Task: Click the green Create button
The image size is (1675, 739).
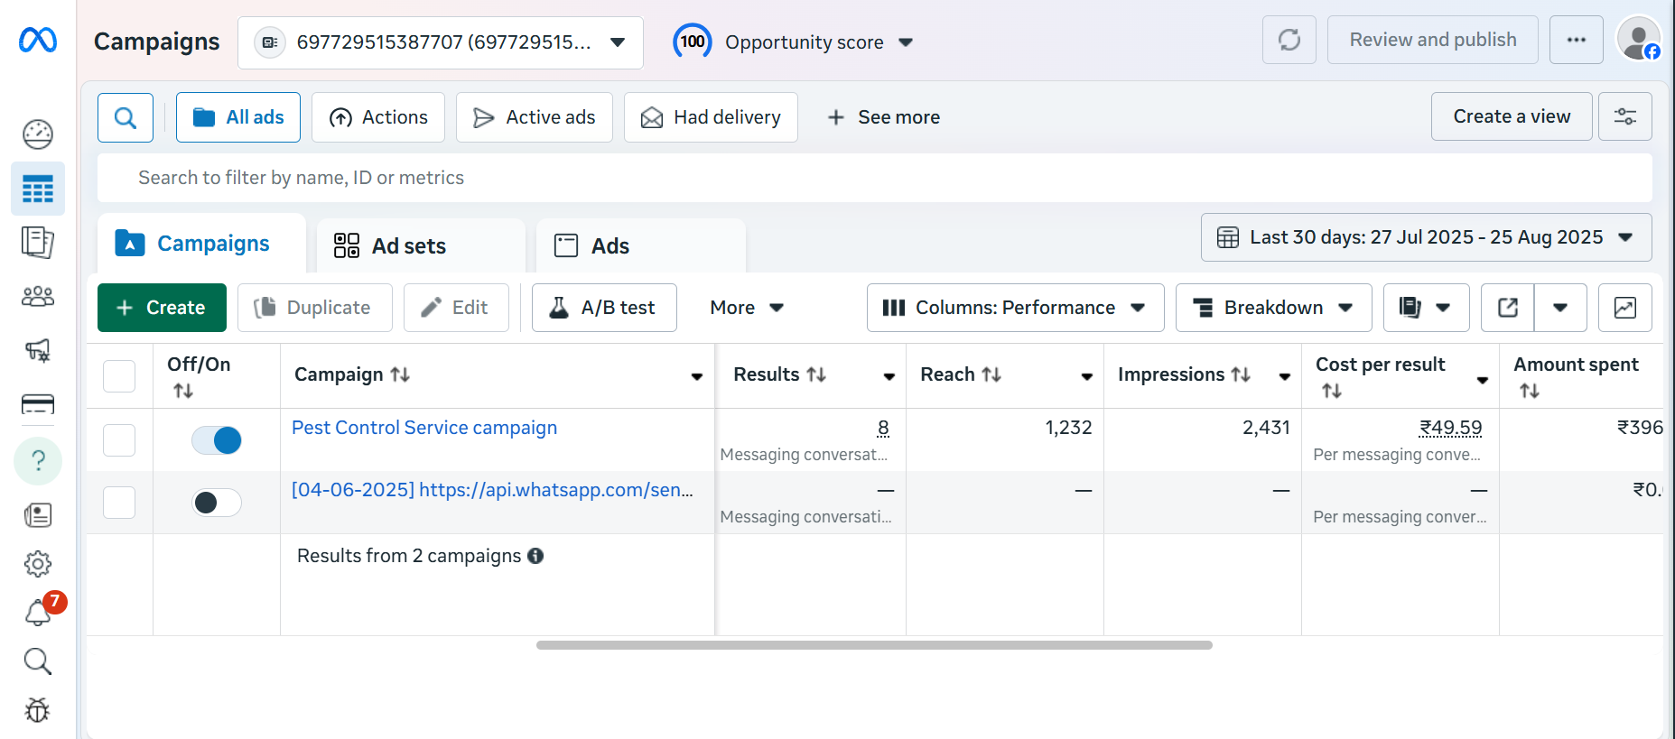Action: 162,308
